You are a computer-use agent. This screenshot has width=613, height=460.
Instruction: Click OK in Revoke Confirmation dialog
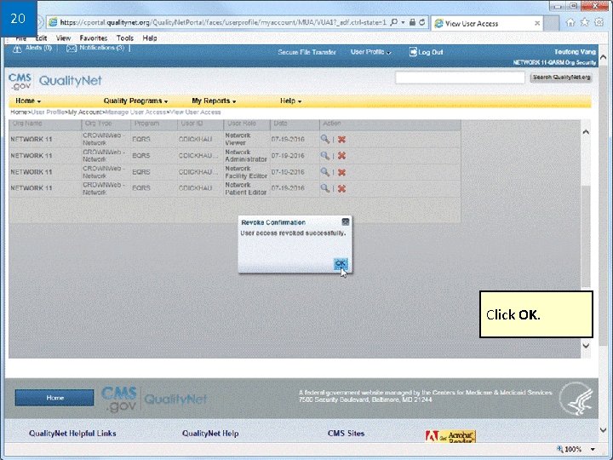point(340,263)
